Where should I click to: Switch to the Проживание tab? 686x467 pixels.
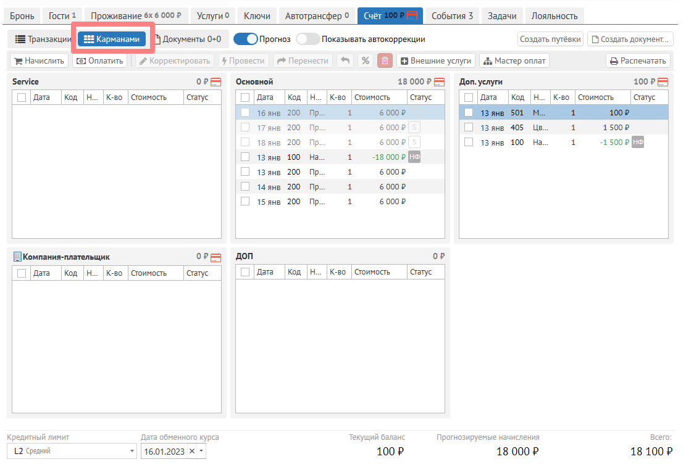tap(136, 16)
